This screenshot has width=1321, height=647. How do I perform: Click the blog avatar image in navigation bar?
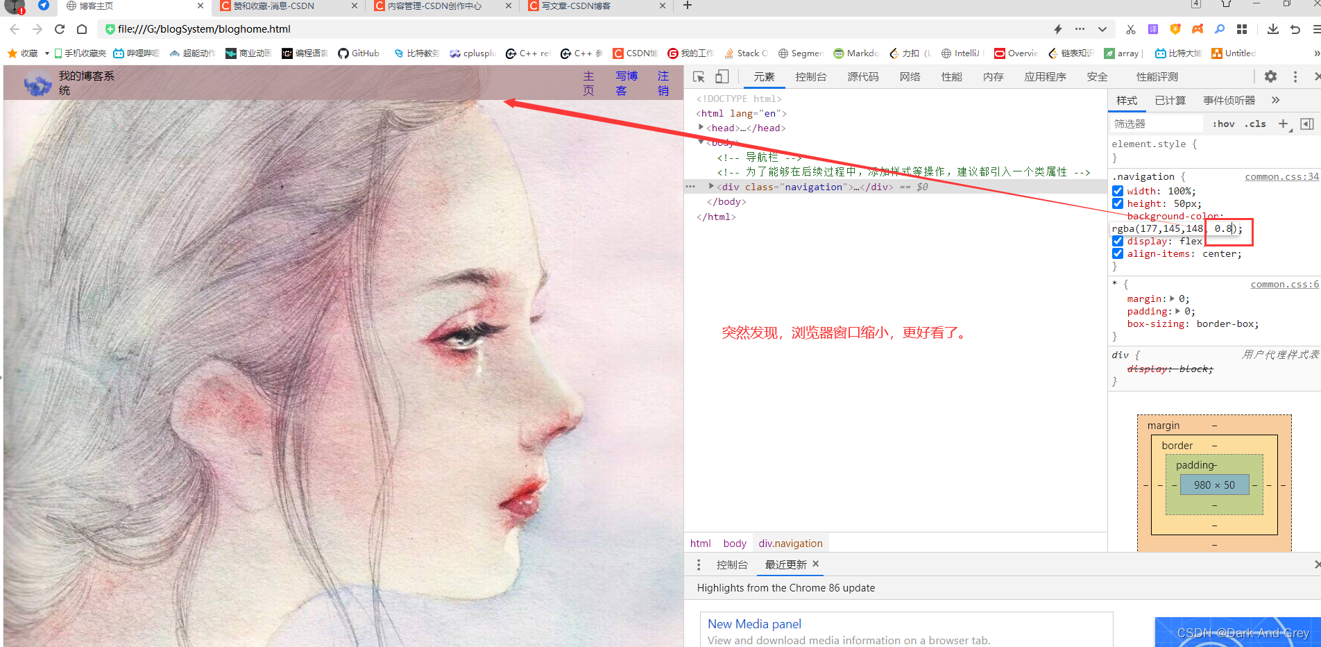[37, 84]
